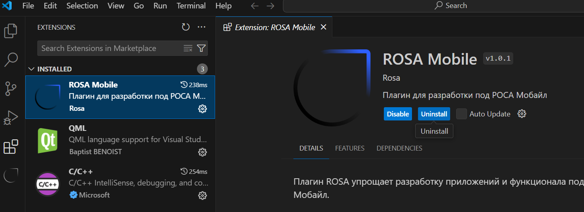Refresh the extensions list
The image size is (584, 212).
[x=185, y=27]
